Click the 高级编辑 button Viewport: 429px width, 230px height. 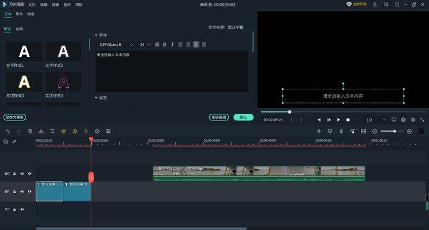[x=219, y=117]
